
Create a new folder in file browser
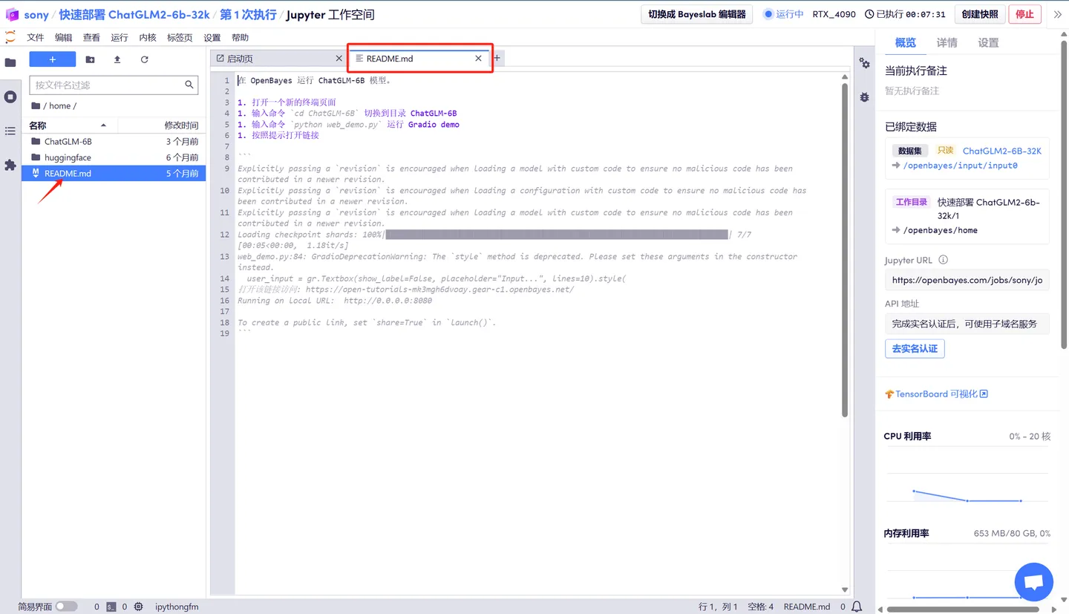[90, 59]
